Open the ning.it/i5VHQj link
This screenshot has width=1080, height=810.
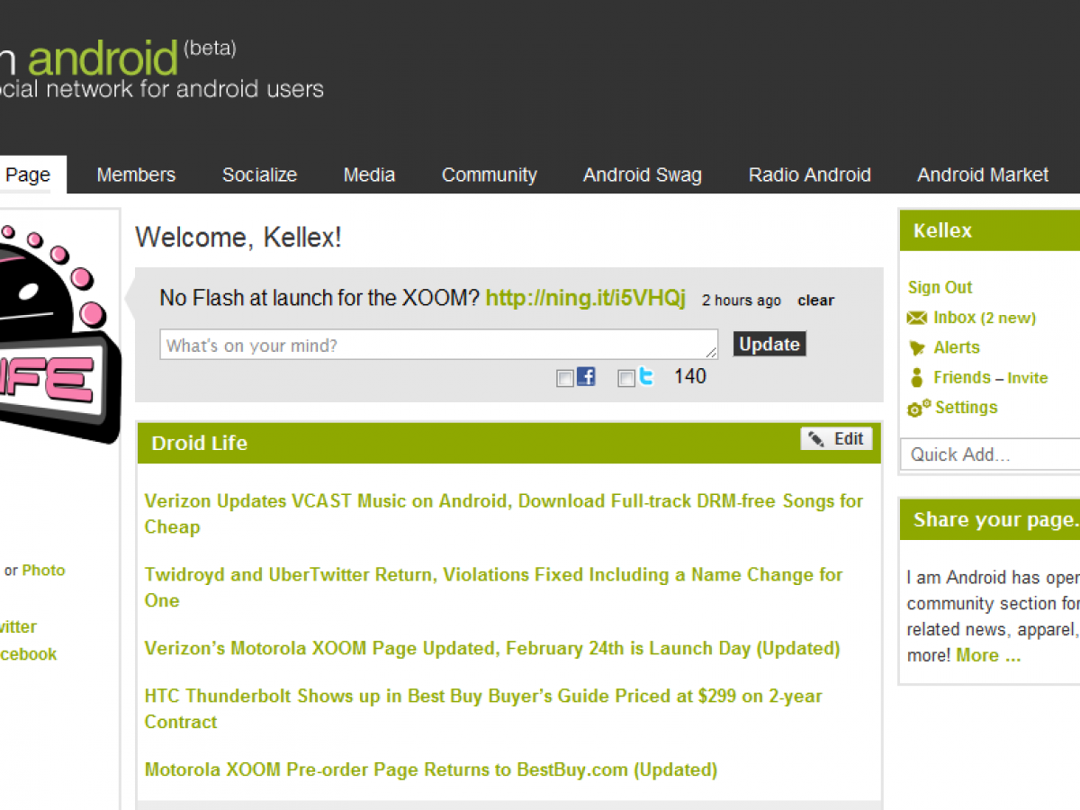[586, 298]
